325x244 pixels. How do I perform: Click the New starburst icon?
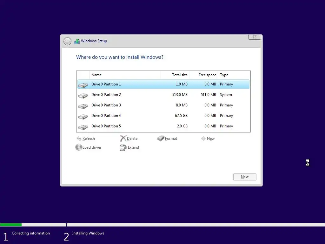(x=203, y=139)
